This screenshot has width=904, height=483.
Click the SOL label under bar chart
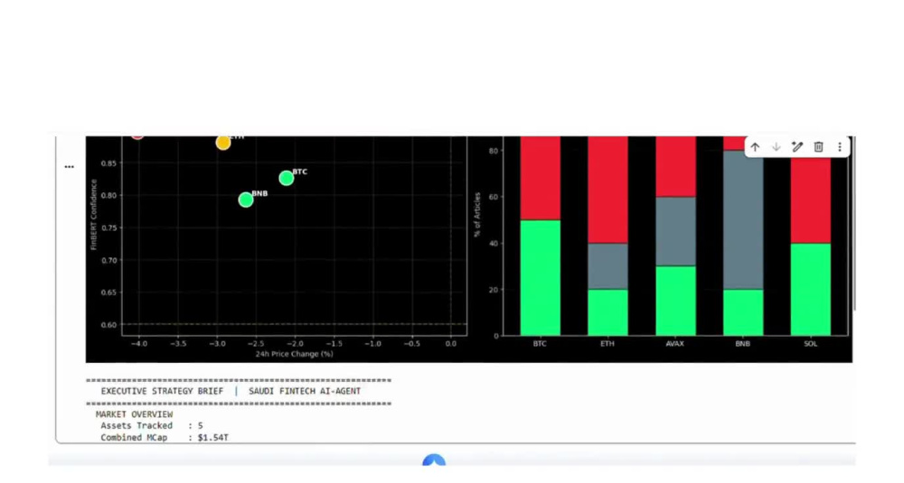pos(811,344)
